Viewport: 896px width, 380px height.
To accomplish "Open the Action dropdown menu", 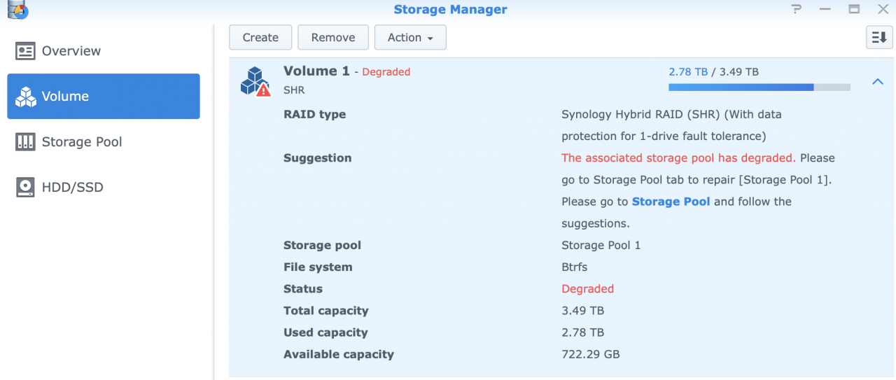I will click(410, 38).
